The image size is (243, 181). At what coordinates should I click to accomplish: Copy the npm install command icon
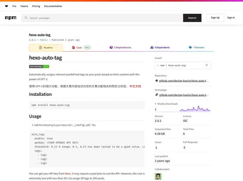pyautogui.click(x=206, y=65)
